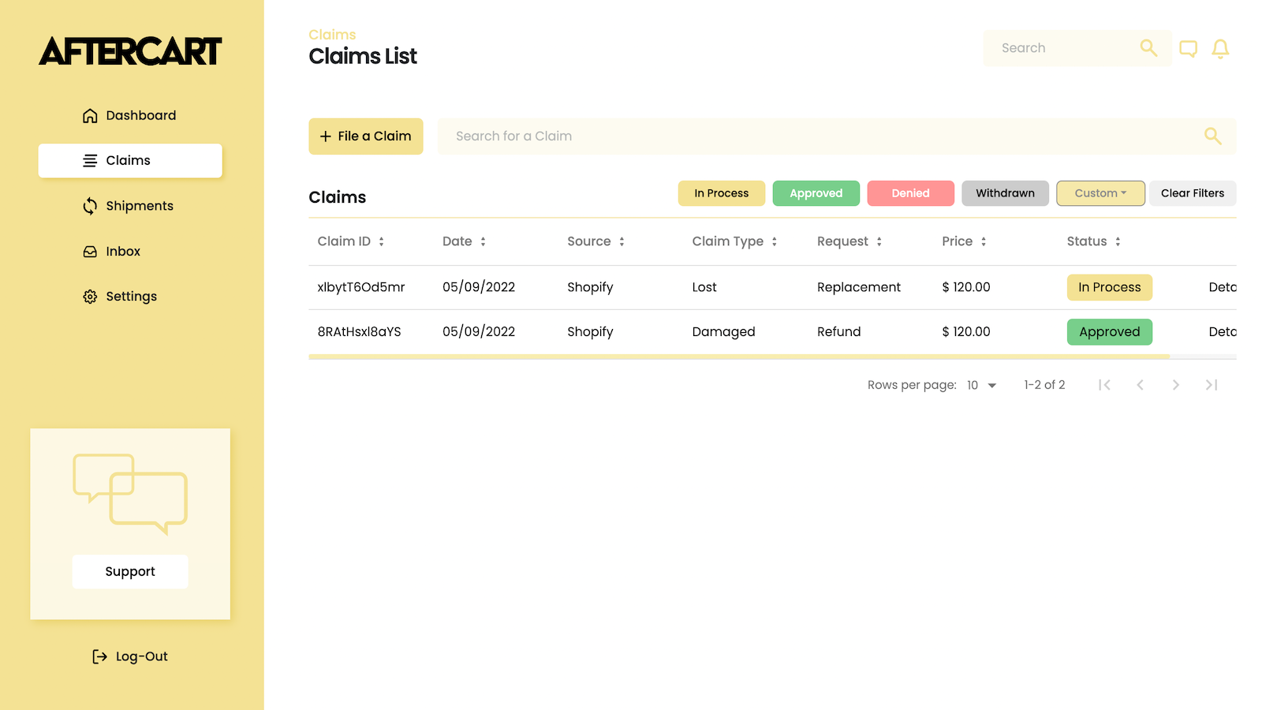Switch to the Claims section in the sidebar

129,160
